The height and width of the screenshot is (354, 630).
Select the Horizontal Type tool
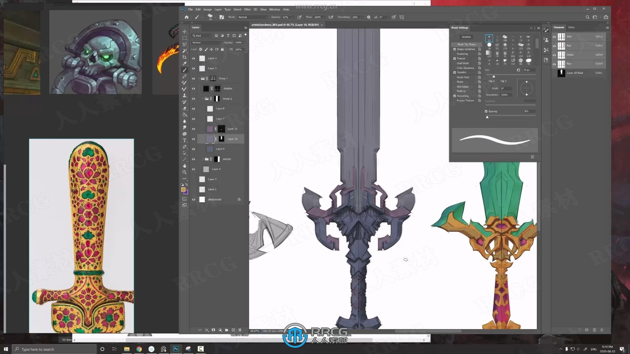pos(184,140)
